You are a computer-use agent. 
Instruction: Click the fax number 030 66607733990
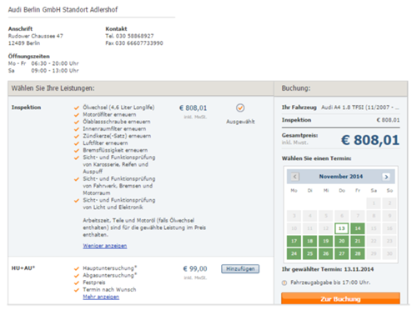134,43
